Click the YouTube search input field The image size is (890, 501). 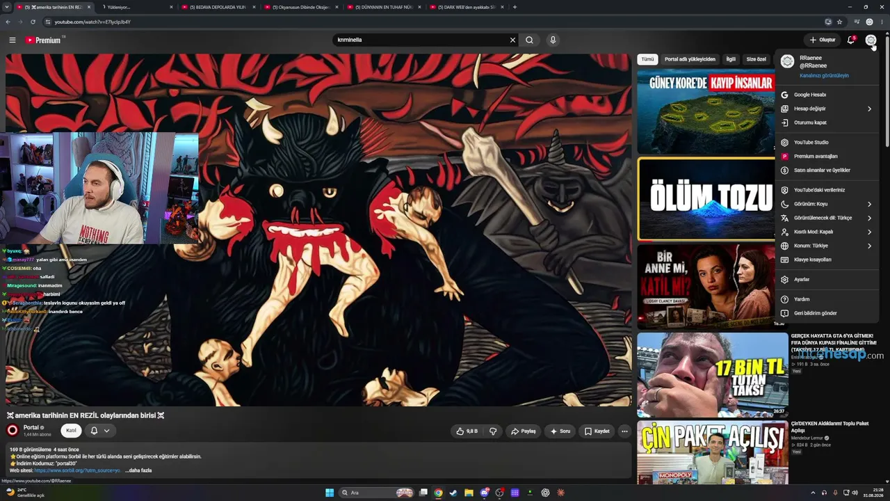pos(422,40)
